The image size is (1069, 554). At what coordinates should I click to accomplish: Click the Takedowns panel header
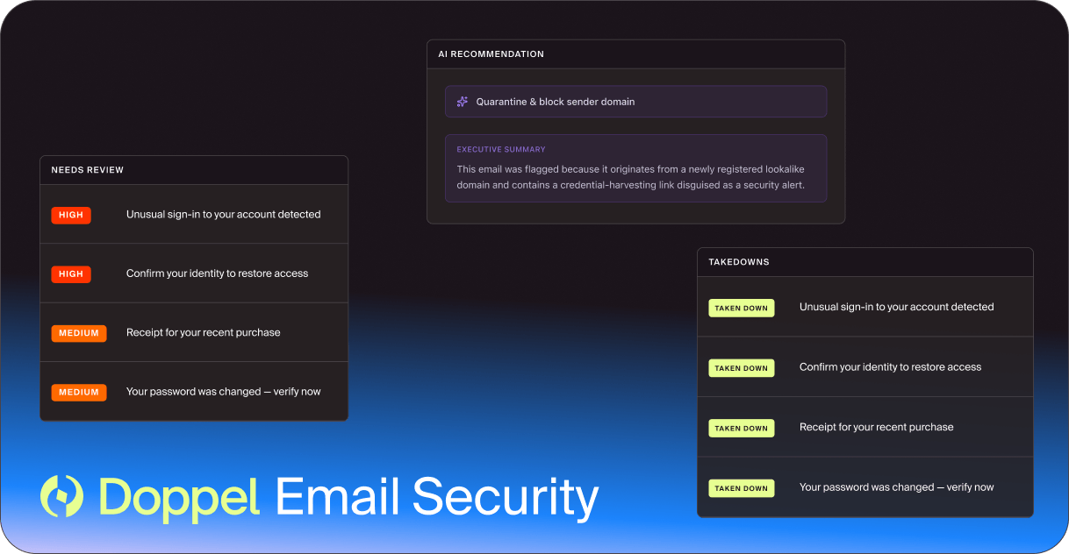tap(865, 262)
